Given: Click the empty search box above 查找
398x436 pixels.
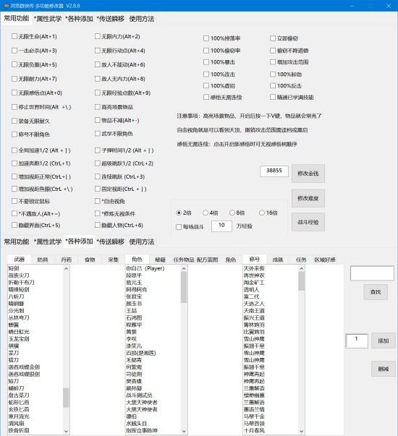Looking at the screenshot, I should pyautogui.click(x=372, y=273).
